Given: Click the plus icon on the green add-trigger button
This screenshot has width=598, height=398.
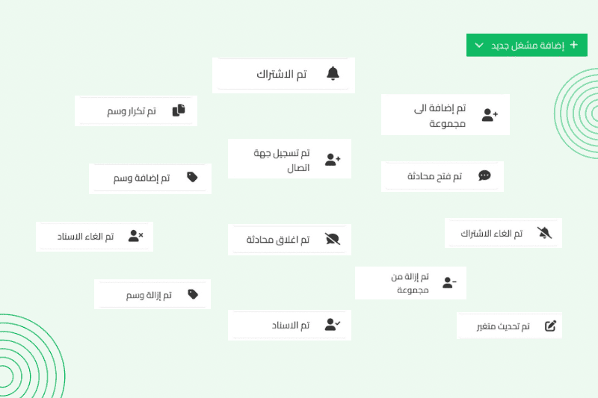Looking at the screenshot, I should pos(574,45).
